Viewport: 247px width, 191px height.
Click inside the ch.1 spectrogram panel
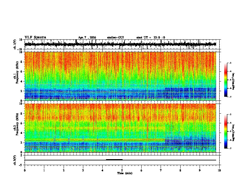click(120, 76)
